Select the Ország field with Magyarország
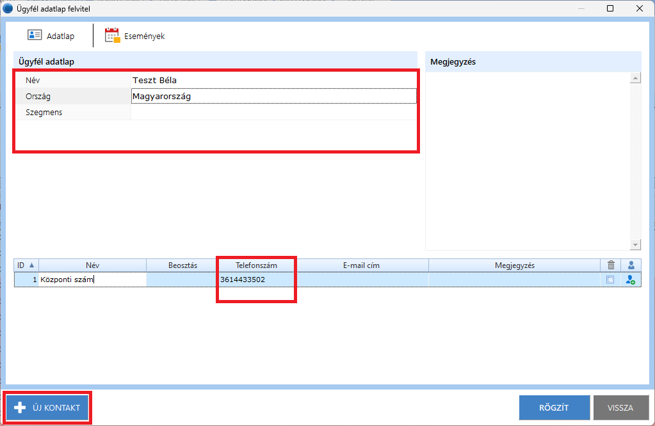 (x=273, y=96)
